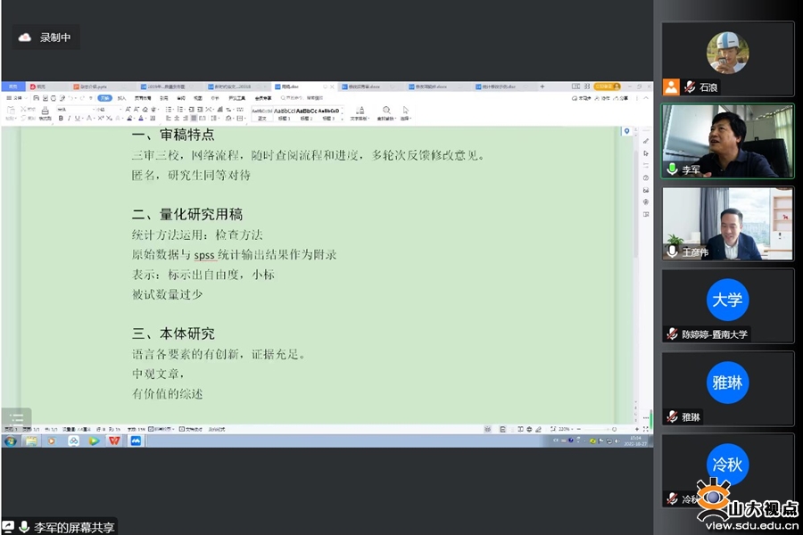Open WPS Office from the taskbar
803x535 pixels.
pos(114,440)
